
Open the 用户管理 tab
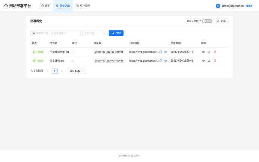[83, 6]
